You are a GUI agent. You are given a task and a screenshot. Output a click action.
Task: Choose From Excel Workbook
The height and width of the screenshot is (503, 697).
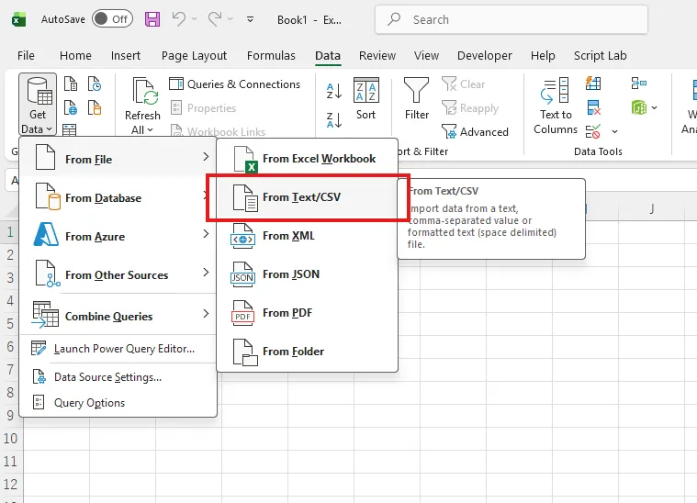(x=307, y=158)
